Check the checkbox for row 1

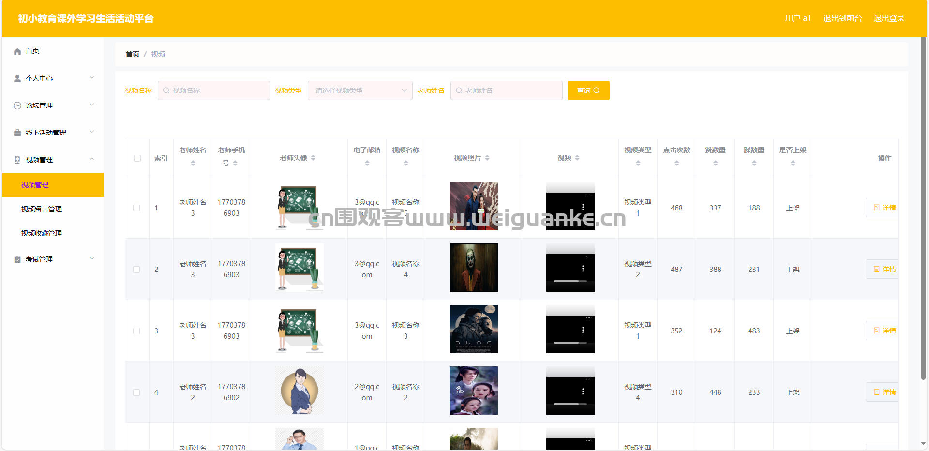click(136, 208)
